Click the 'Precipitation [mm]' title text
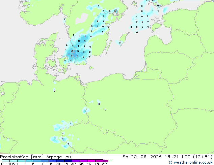214x165 pixels. tap(22, 157)
